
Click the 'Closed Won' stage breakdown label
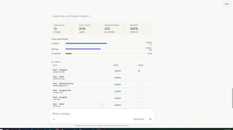pos(56,53)
